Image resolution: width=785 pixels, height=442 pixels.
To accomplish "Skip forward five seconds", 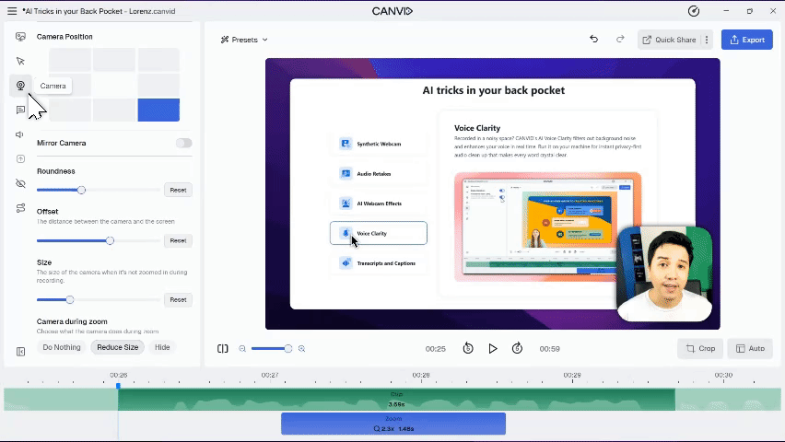I will 517,348.
